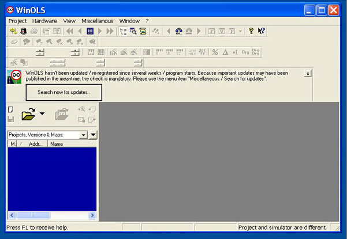Dismiss update notice with x button
Viewport: 347px width, 239px height.
pos(308,74)
